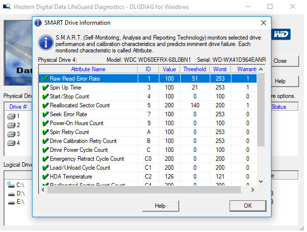Click the Spin Up Time threshold 21 cell
The height and width of the screenshot is (232, 307).
pyautogui.click(x=195, y=88)
